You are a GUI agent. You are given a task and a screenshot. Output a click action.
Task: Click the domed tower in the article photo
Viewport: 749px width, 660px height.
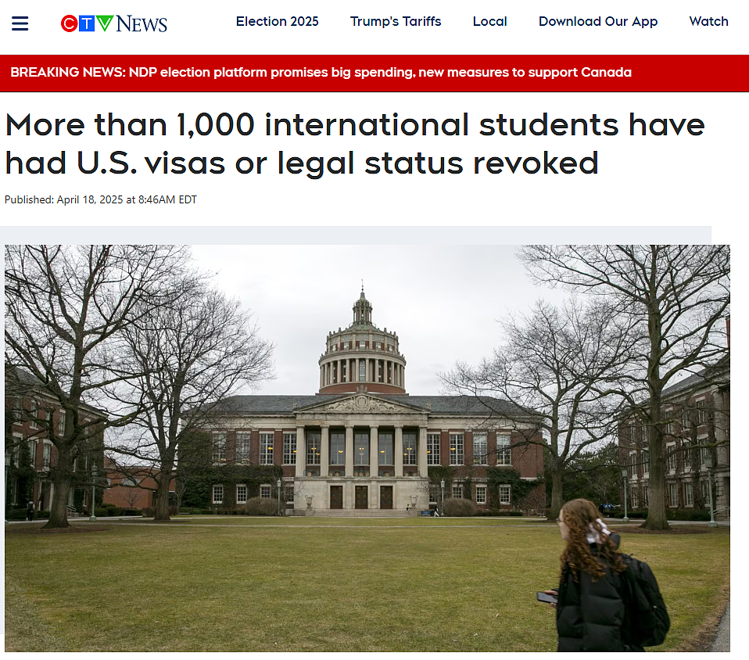point(362,344)
